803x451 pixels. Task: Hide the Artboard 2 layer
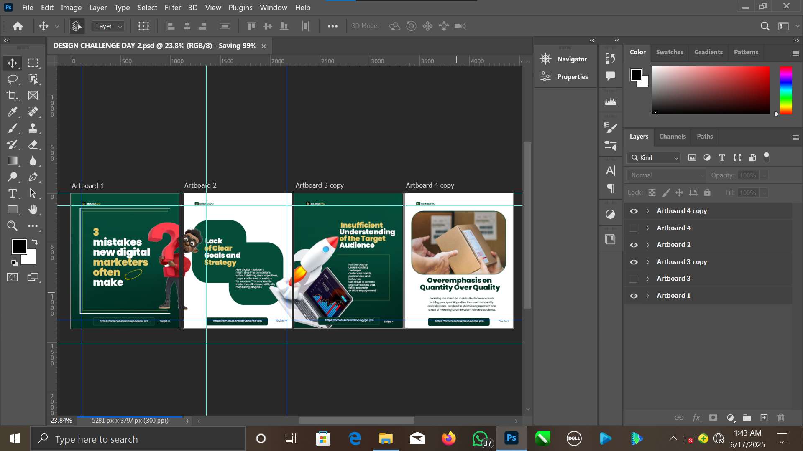point(634,245)
